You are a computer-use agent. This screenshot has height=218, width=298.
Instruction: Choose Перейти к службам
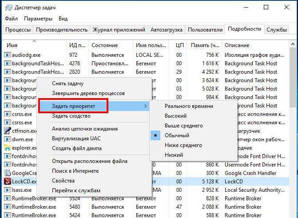coord(76,190)
